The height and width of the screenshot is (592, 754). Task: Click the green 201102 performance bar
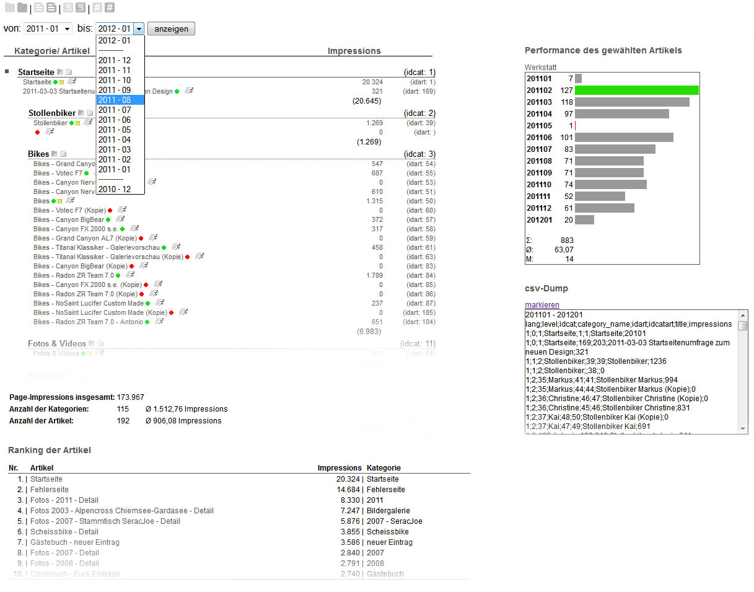pyautogui.click(x=636, y=91)
